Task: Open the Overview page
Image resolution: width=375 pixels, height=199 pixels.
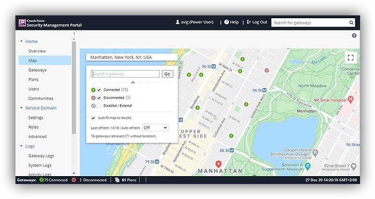Action: pos(37,51)
